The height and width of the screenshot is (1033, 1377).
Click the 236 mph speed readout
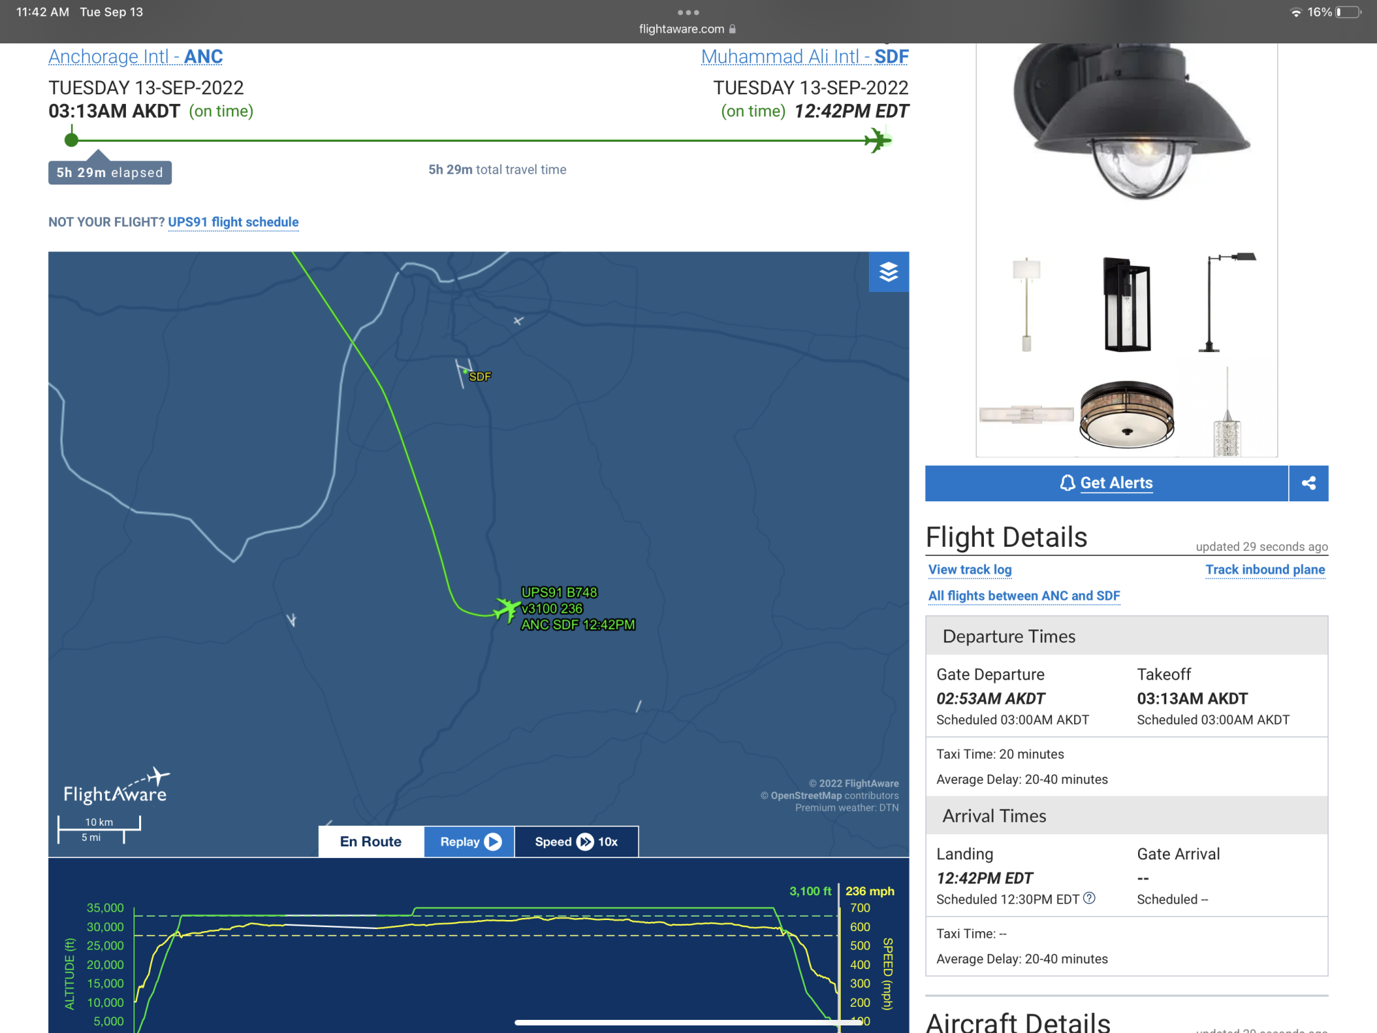[870, 891]
